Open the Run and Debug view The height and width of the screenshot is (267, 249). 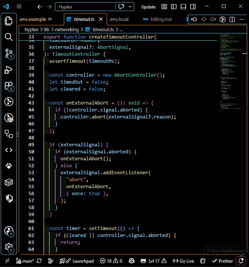[x=9, y=69]
